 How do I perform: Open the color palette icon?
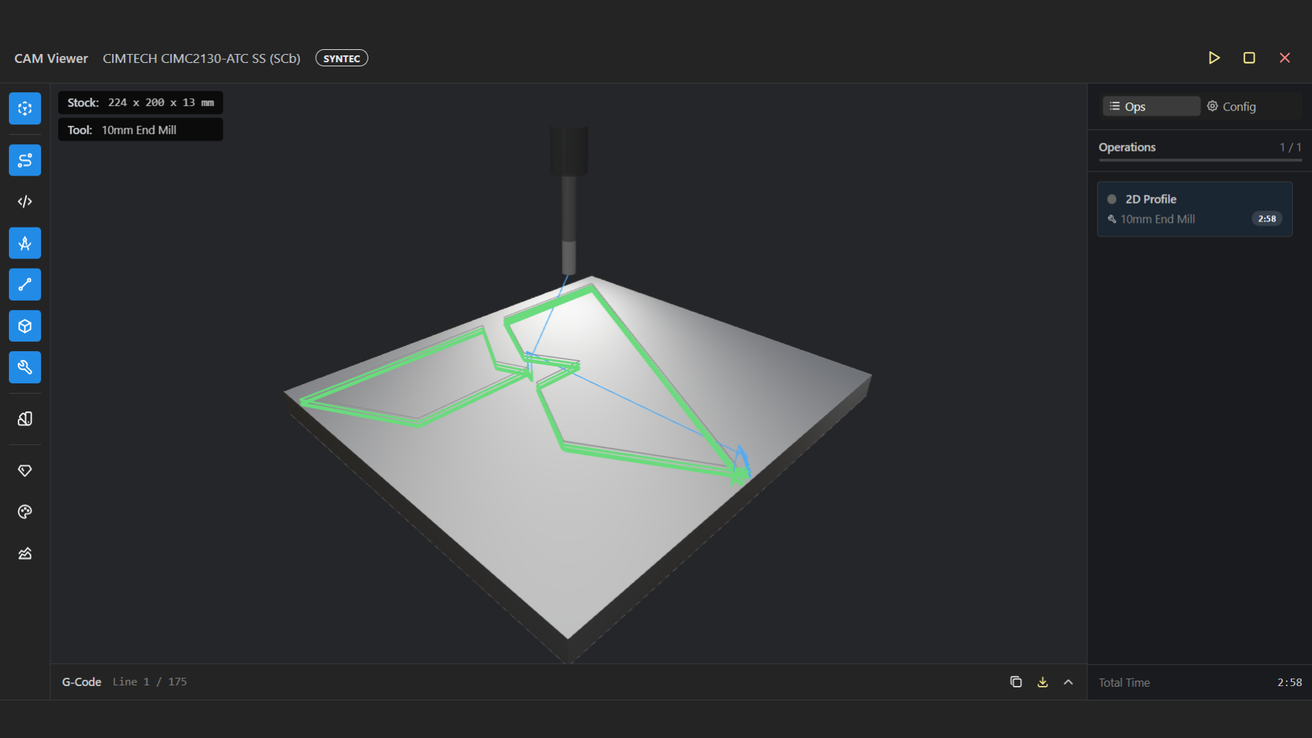coord(25,512)
